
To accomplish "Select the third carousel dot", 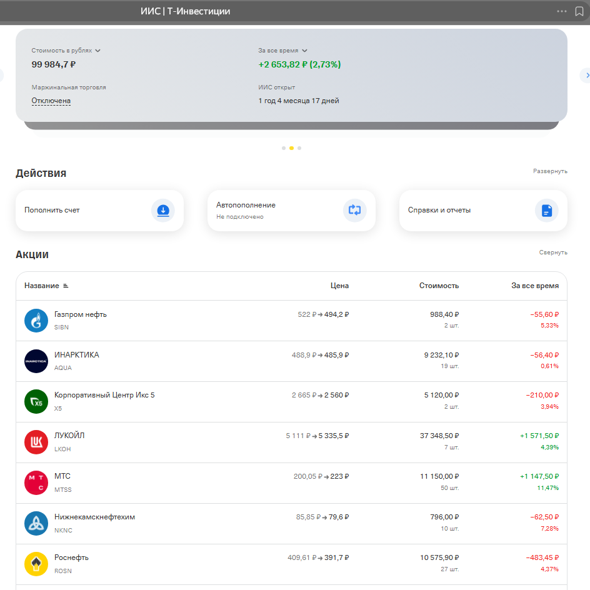I will (x=299, y=148).
